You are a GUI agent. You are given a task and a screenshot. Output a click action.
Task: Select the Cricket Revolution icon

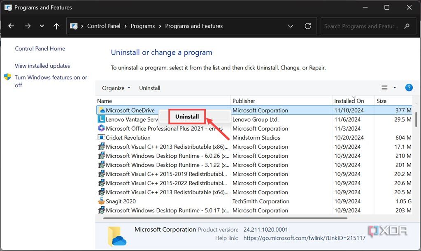click(x=101, y=138)
